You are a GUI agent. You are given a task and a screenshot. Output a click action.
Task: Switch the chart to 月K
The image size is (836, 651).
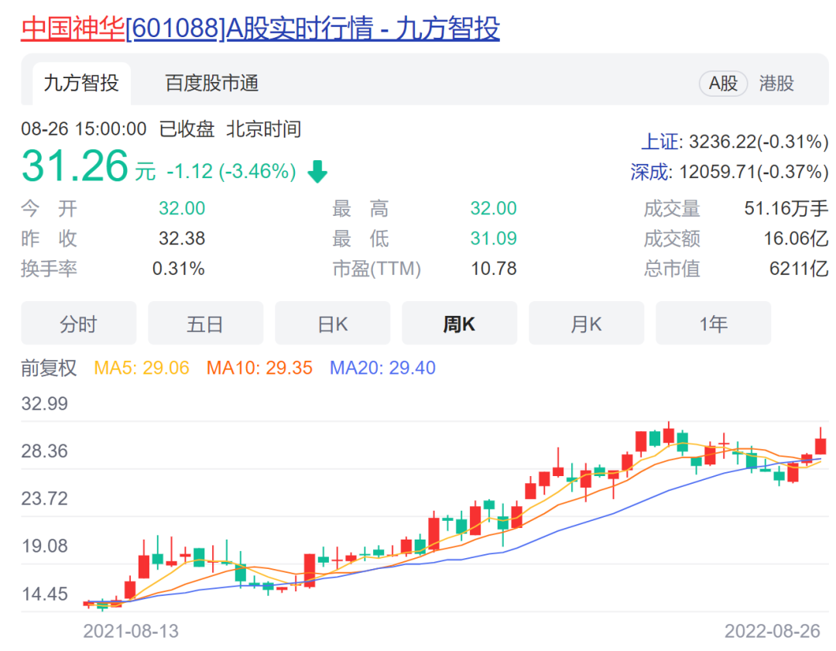[587, 323]
